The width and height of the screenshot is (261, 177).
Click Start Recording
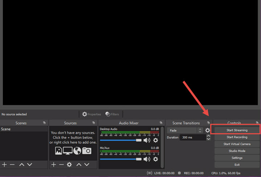coord(237,137)
